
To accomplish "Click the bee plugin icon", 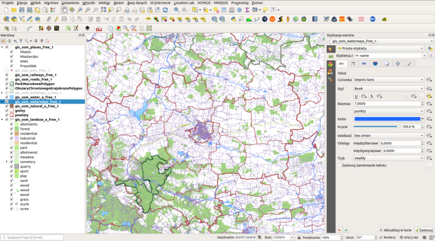I will pos(384,19).
